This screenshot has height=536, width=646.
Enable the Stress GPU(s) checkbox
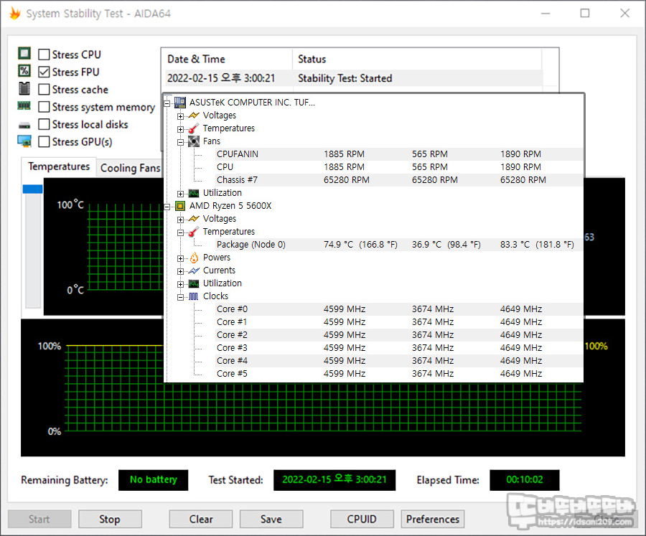[44, 142]
